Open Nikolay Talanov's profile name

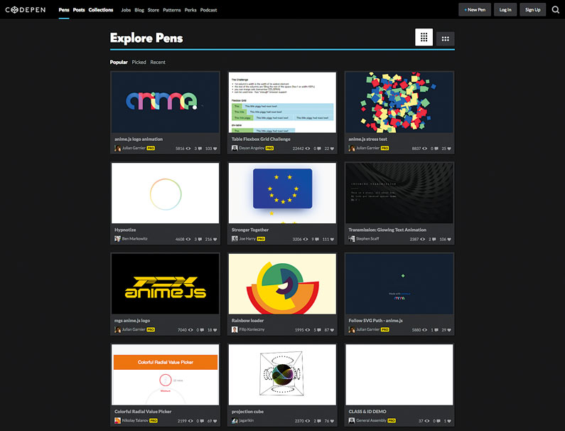pyautogui.click(x=135, y=420)
